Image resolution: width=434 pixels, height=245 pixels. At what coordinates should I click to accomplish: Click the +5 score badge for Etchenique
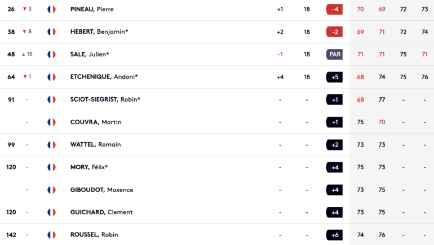pyautogui.click(x=334, y=77)
